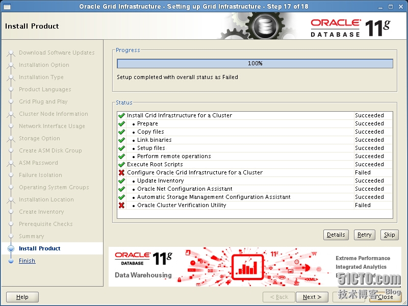Select Grid Plug and Play step
The height and width of the screenshot is (306, 408).
(x=43, y=101)
